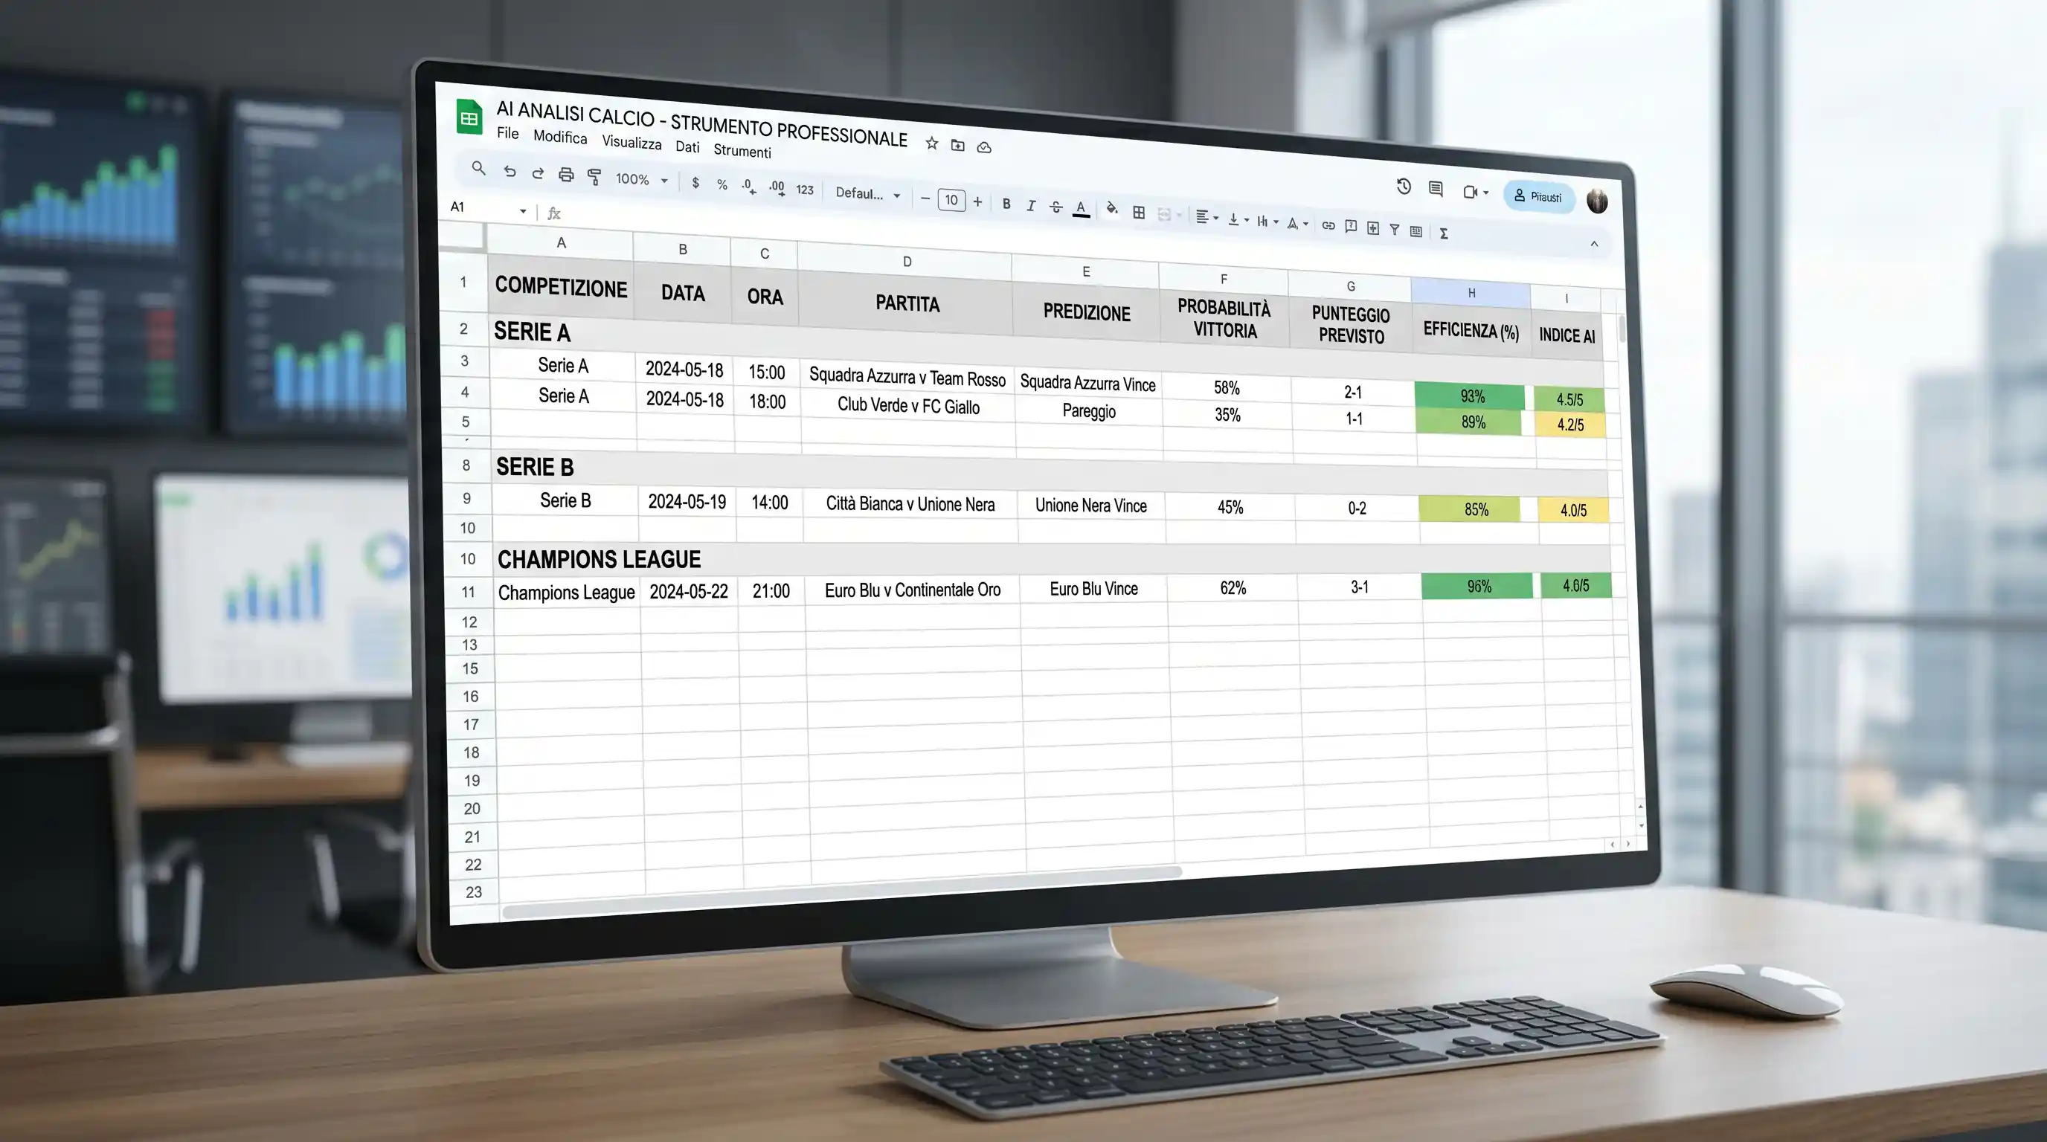Screen dimensions: 2047x1142
Task: Click the paint format roller icon
Action: coord(594,176)
